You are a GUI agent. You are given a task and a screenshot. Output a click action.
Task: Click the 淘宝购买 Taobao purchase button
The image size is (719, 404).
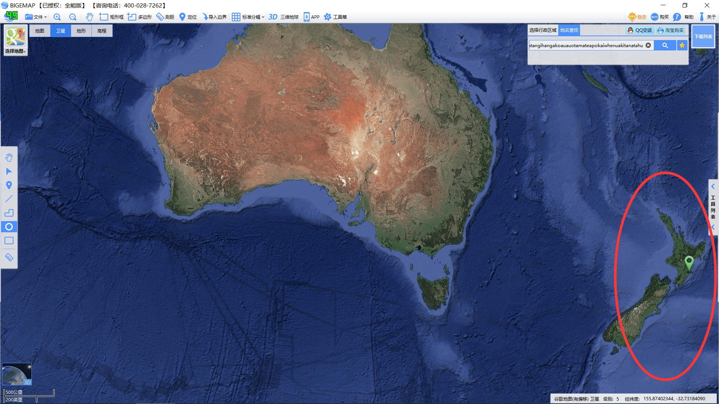[x=671, y=30]
